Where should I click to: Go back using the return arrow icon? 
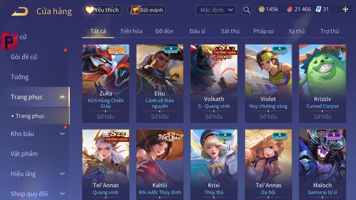(20, 11)
